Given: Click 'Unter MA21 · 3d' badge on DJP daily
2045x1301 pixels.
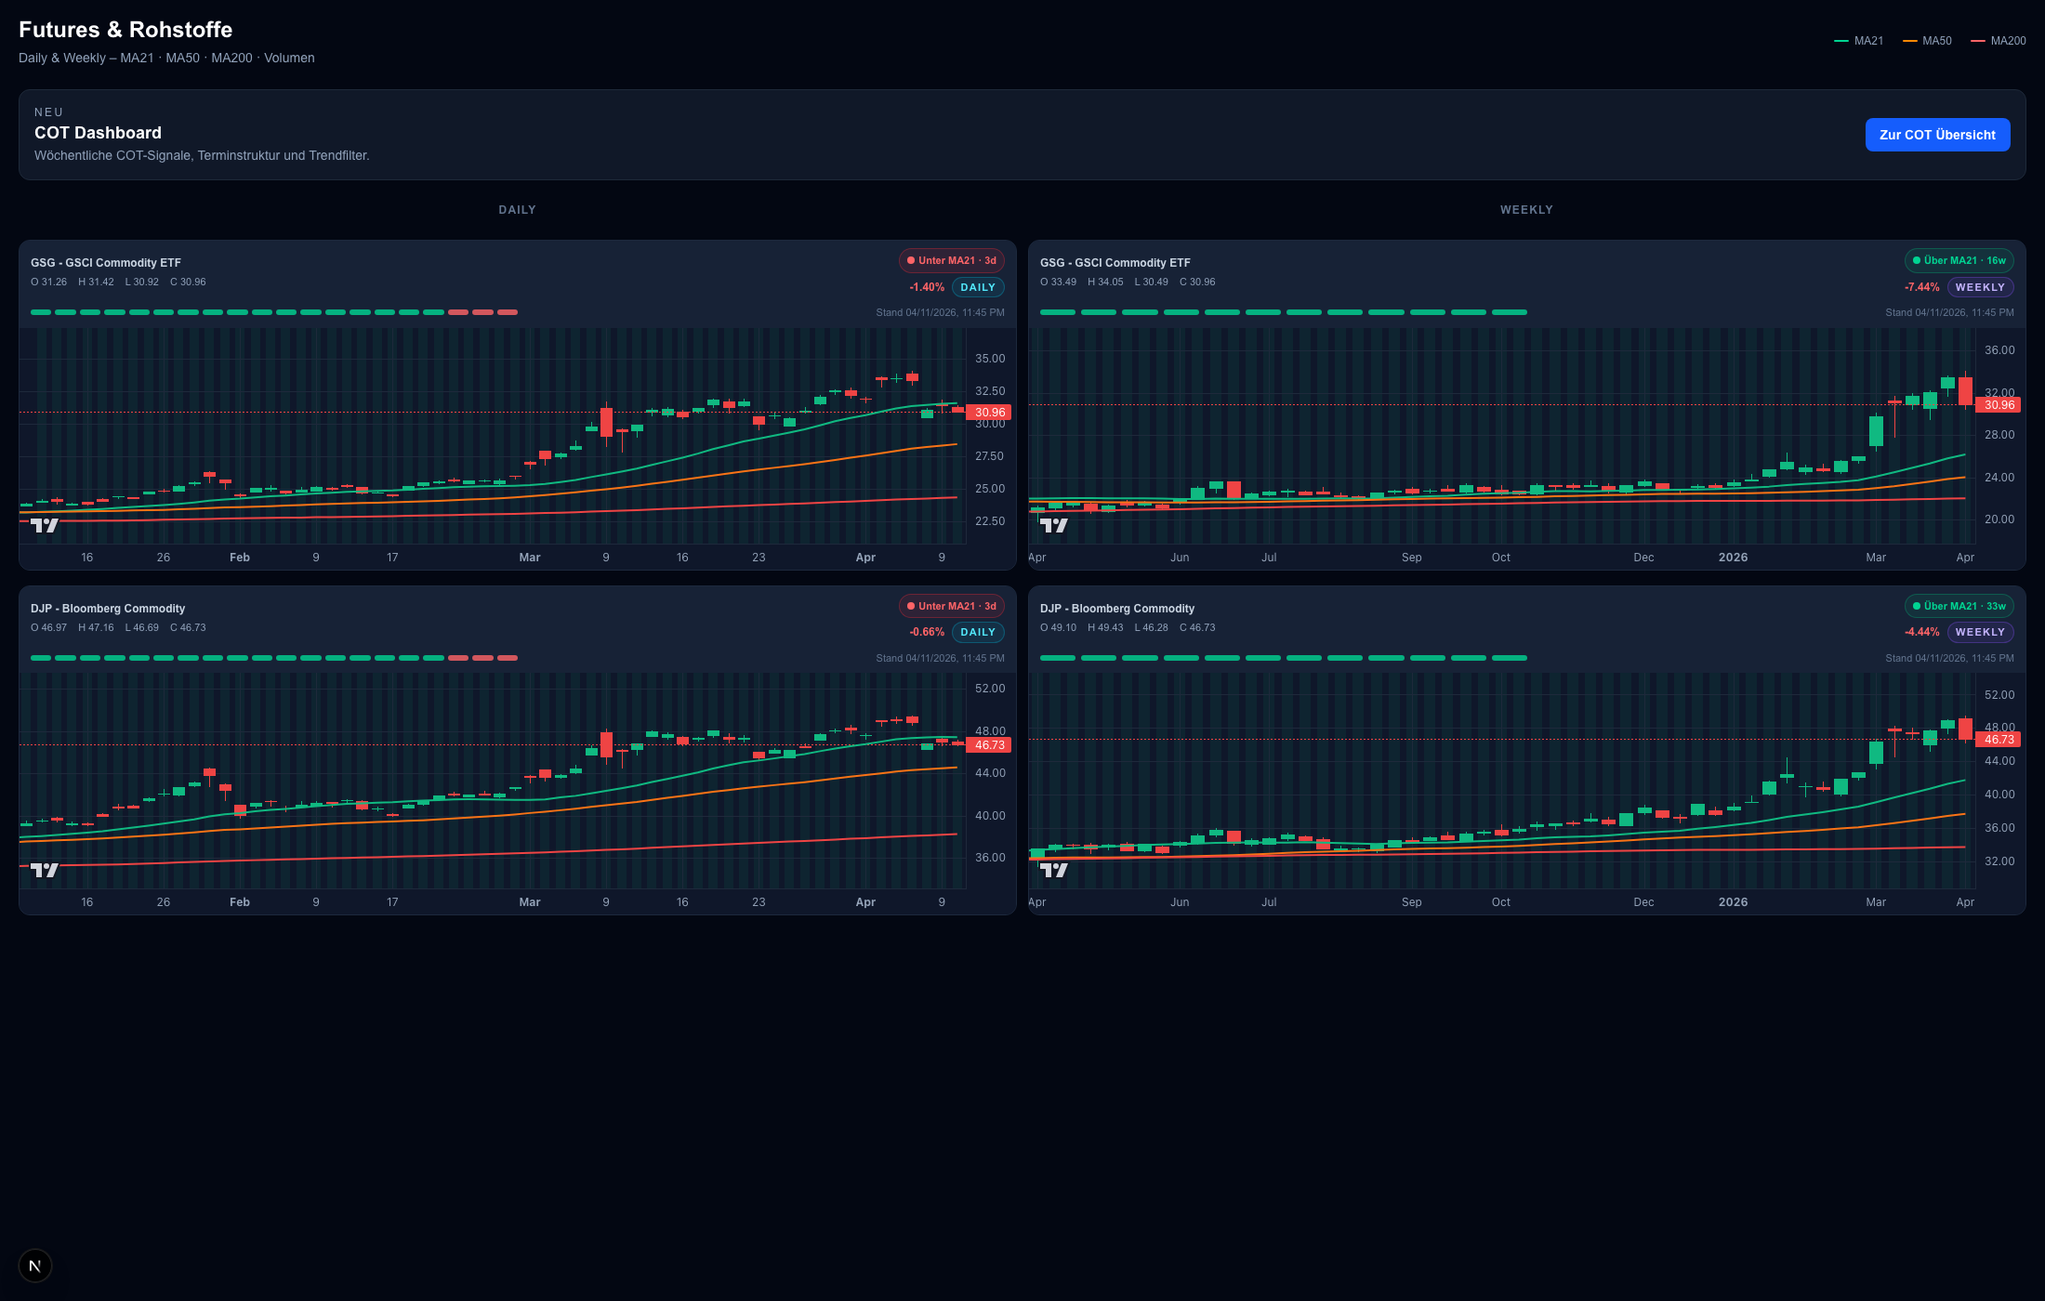Looking at the screenshot, I should (x=951, y=606).
